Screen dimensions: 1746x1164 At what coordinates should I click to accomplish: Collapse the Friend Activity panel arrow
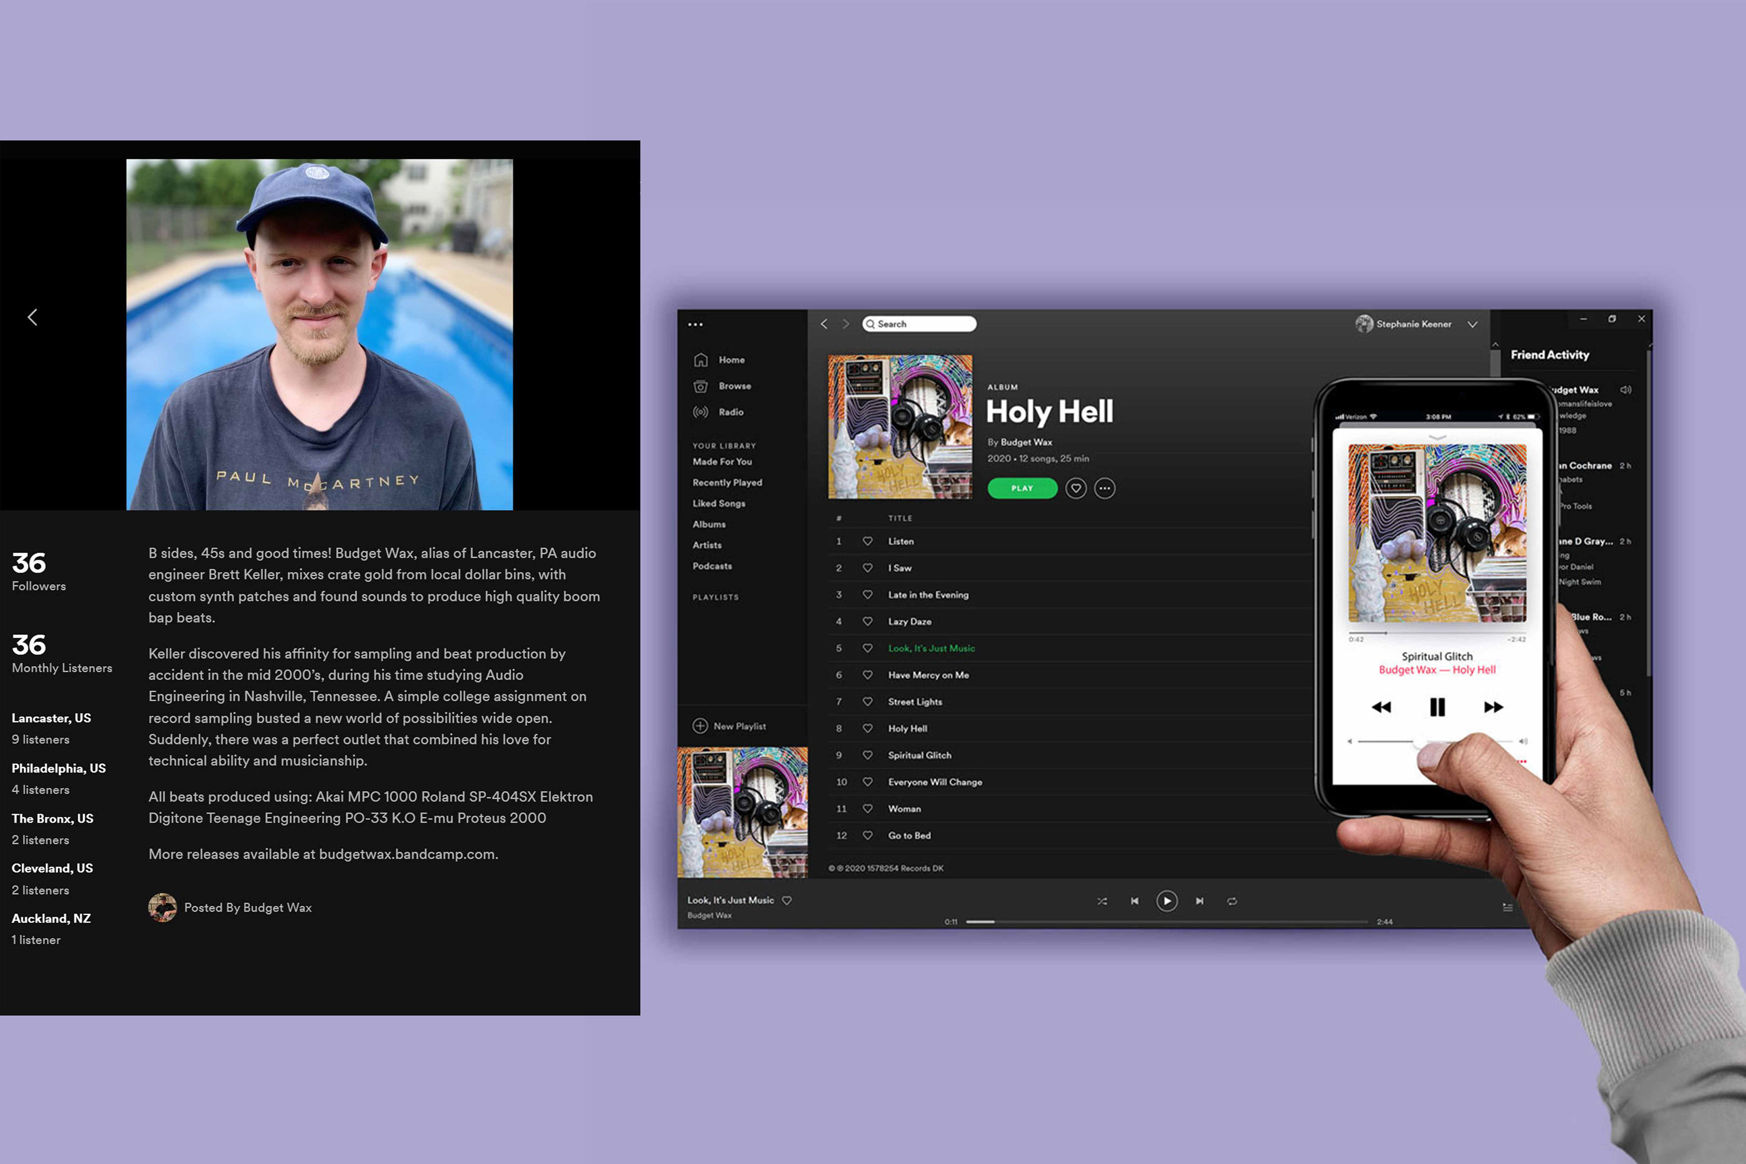tap(1495, 345)
